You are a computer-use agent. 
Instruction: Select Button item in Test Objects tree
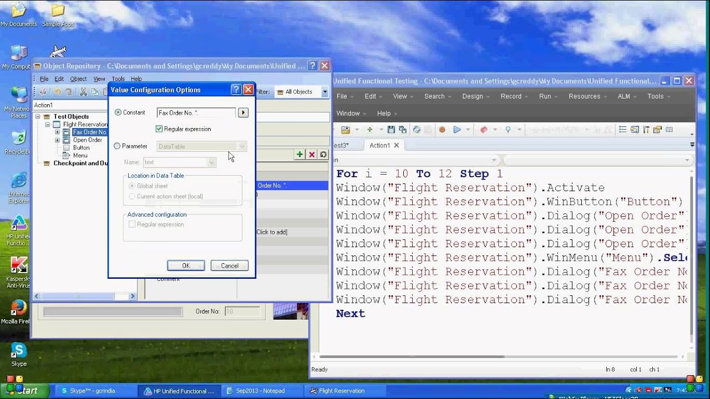(81, 148)
